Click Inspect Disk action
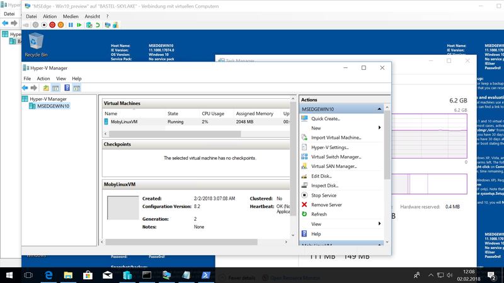 324,186
